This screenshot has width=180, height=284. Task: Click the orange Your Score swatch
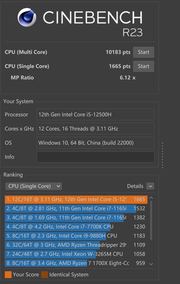pos(8,275)
